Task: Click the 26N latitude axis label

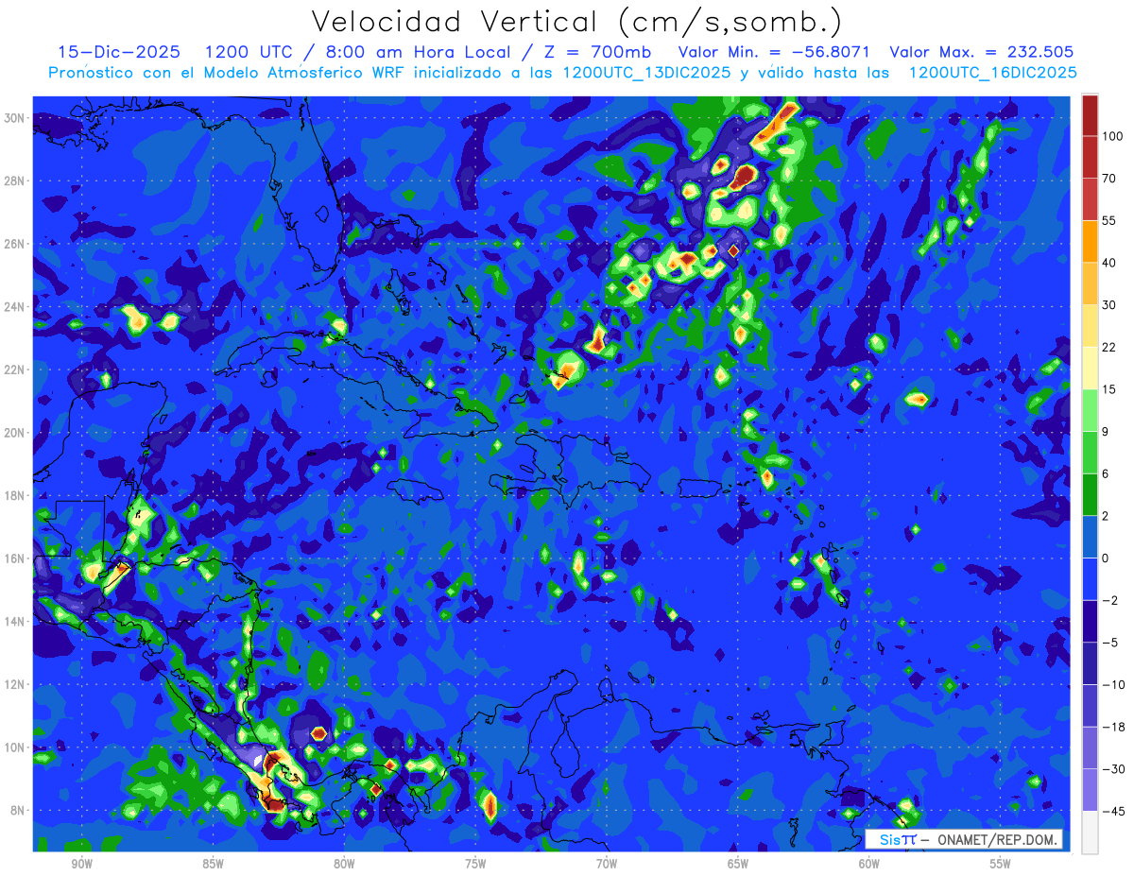Action: [x=15, y=244]
